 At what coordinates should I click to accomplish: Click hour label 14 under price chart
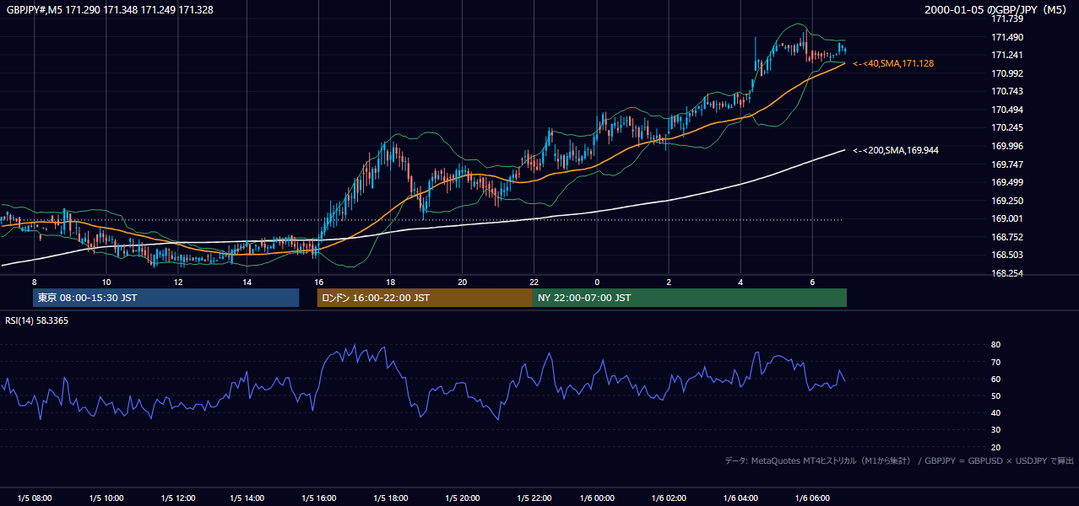(247, 282)
